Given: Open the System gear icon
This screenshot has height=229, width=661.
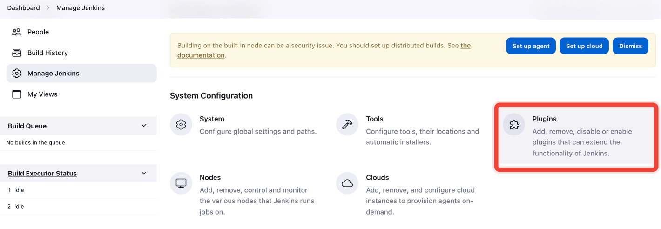Looking at the screenshot, I should [x=181, y=125].
